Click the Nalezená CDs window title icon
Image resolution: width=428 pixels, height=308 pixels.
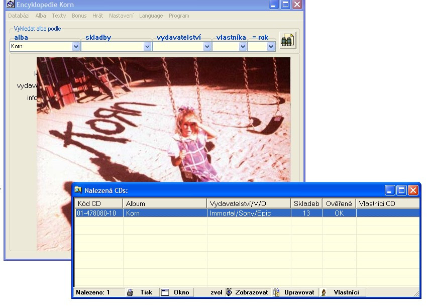(x=78, y=190)
